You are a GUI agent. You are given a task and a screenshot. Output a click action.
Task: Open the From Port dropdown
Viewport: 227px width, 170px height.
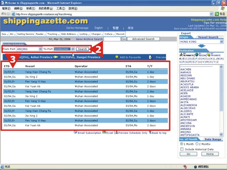point(40,49)
